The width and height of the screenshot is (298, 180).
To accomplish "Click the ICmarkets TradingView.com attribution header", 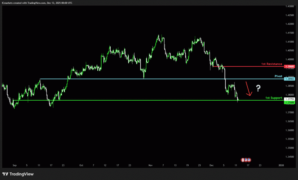I will pos(37,3).
